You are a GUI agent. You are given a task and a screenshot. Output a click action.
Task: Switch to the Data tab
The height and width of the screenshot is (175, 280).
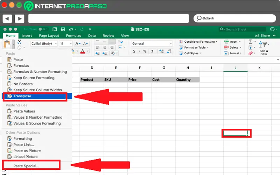point(92,36)
